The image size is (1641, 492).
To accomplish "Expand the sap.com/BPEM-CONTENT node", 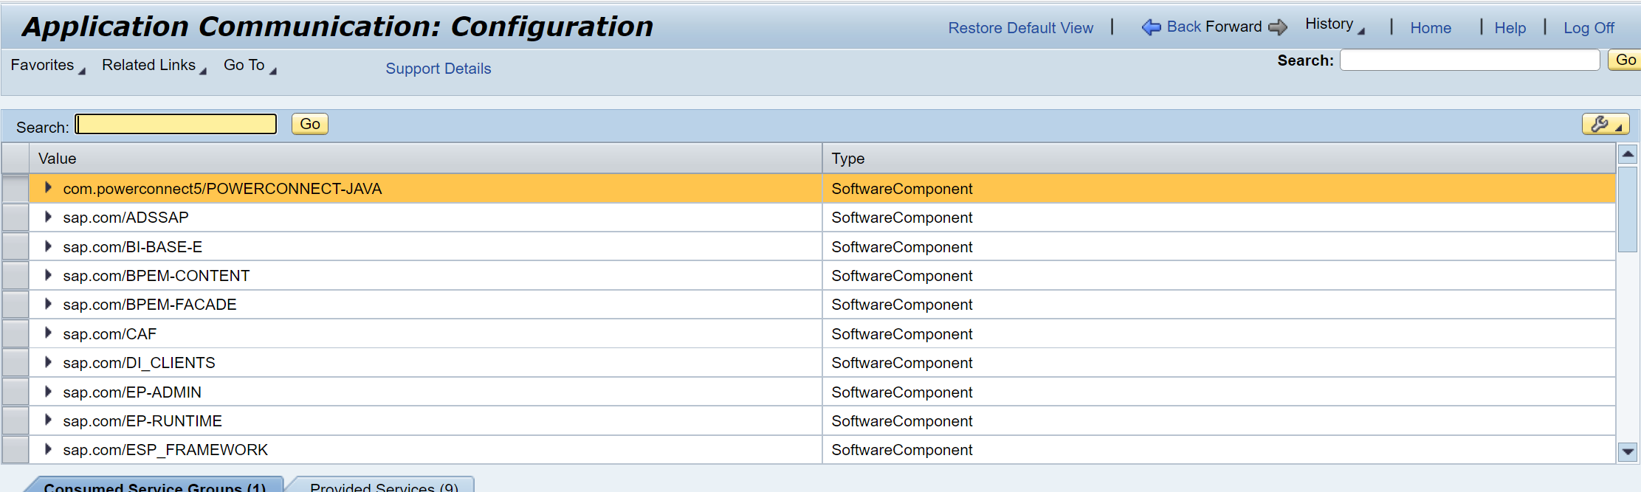I will (48, 275).
